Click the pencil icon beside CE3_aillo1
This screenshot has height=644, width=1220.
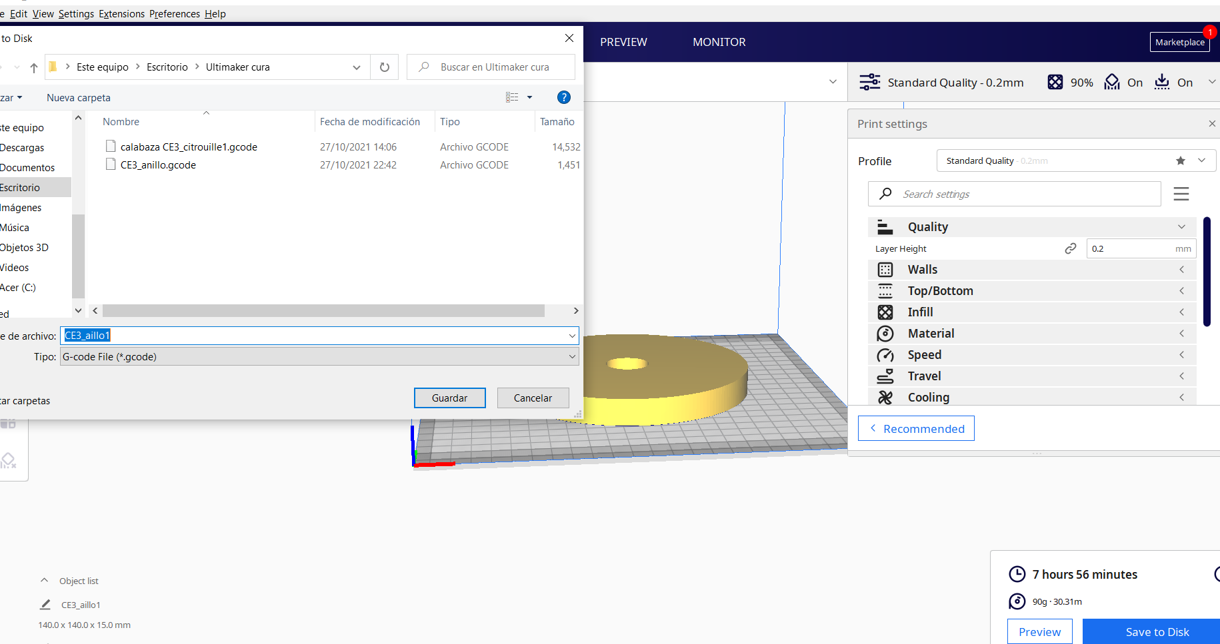(45, 605)
